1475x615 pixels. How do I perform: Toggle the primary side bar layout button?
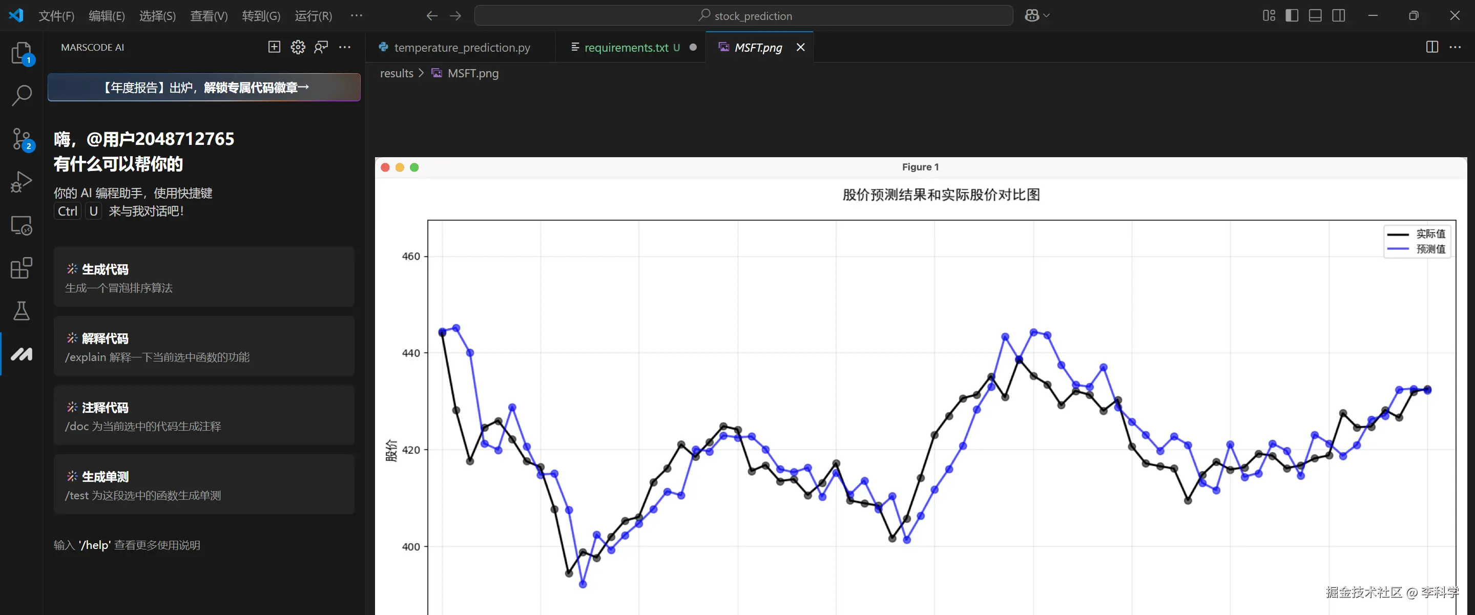(x=1292, y=15)
